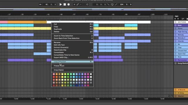This screenshot has width=188, height=105.
Task: Click the Ride track play button
Action: [x=176, y=57]
